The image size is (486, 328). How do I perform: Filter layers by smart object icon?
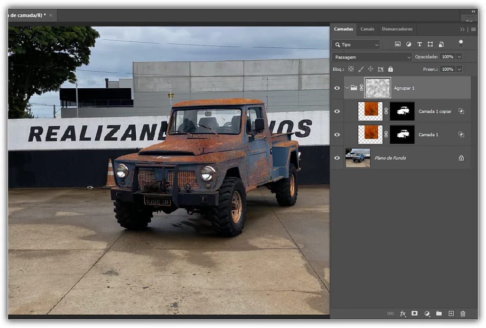(441, 44)
